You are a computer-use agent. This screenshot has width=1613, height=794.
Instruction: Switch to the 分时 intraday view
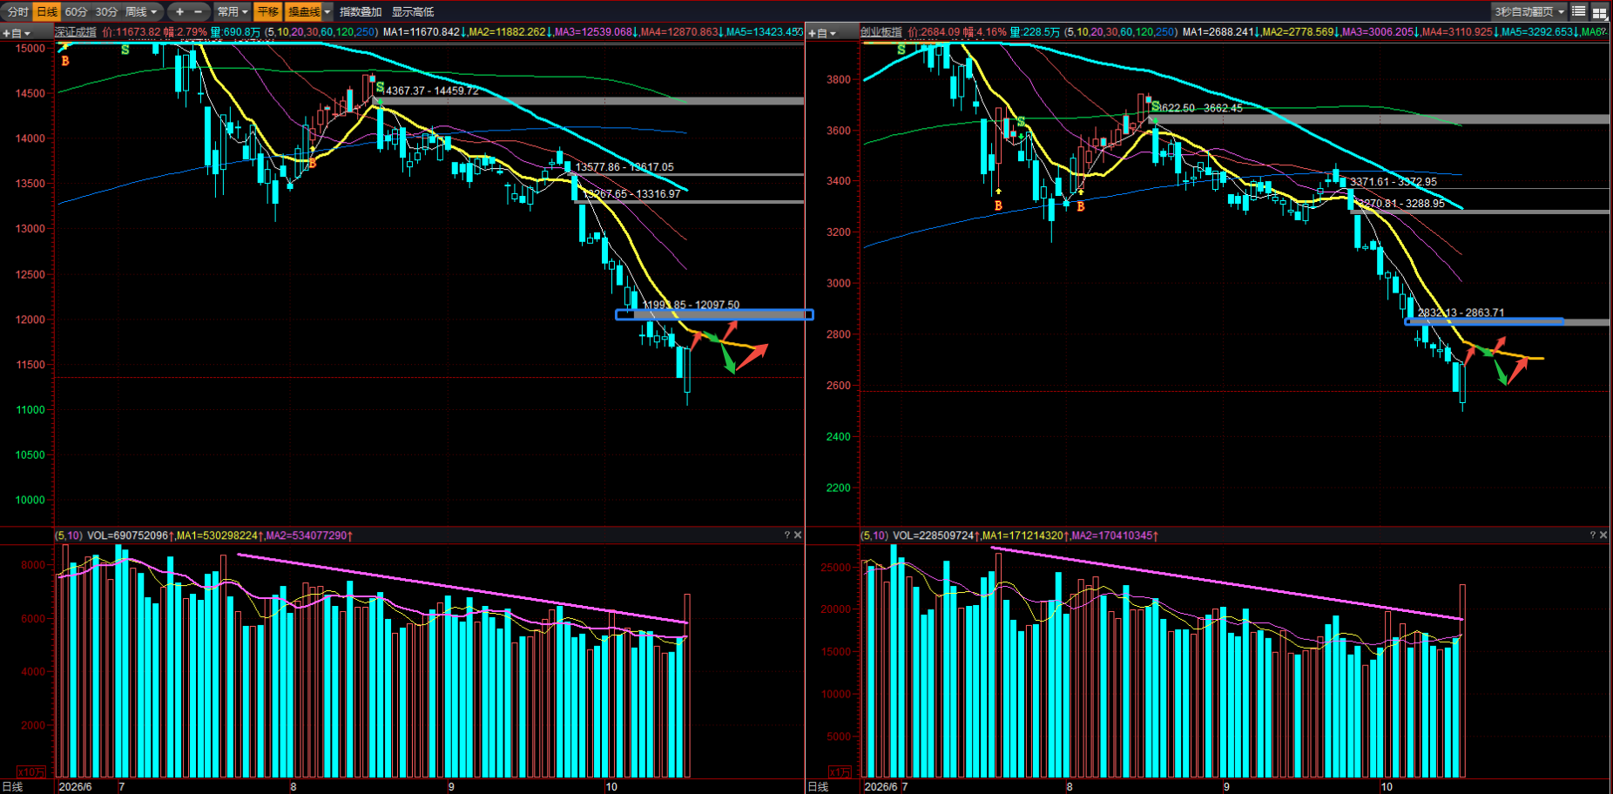[17, 11]
